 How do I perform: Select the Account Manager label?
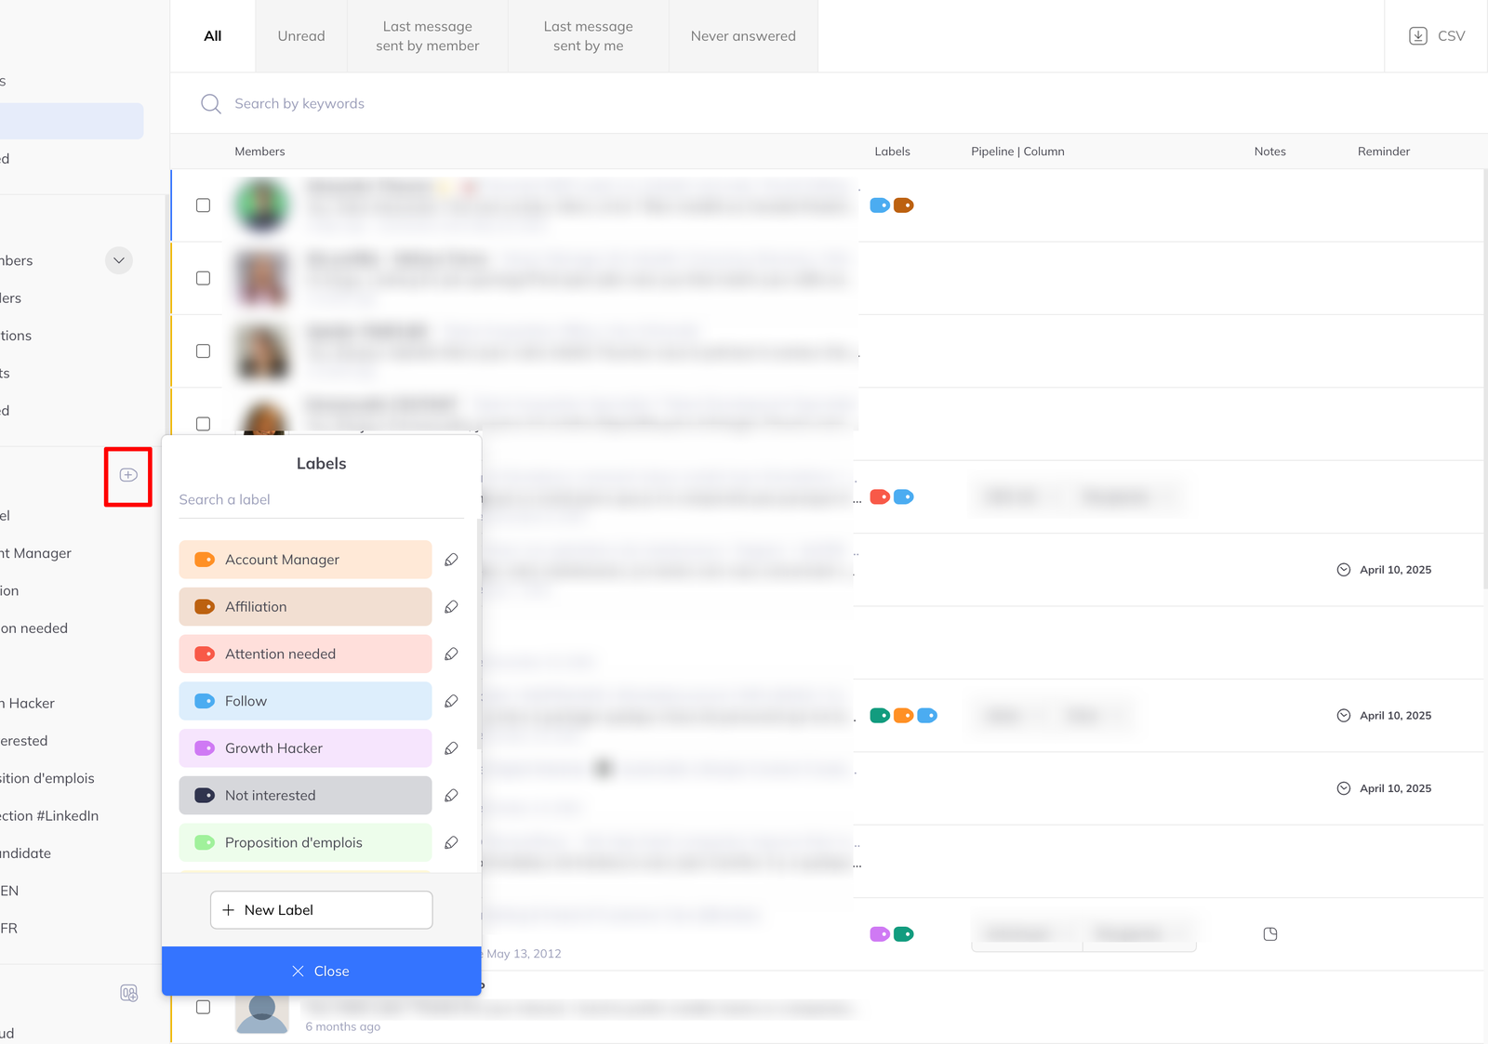(x=305, y=560)
